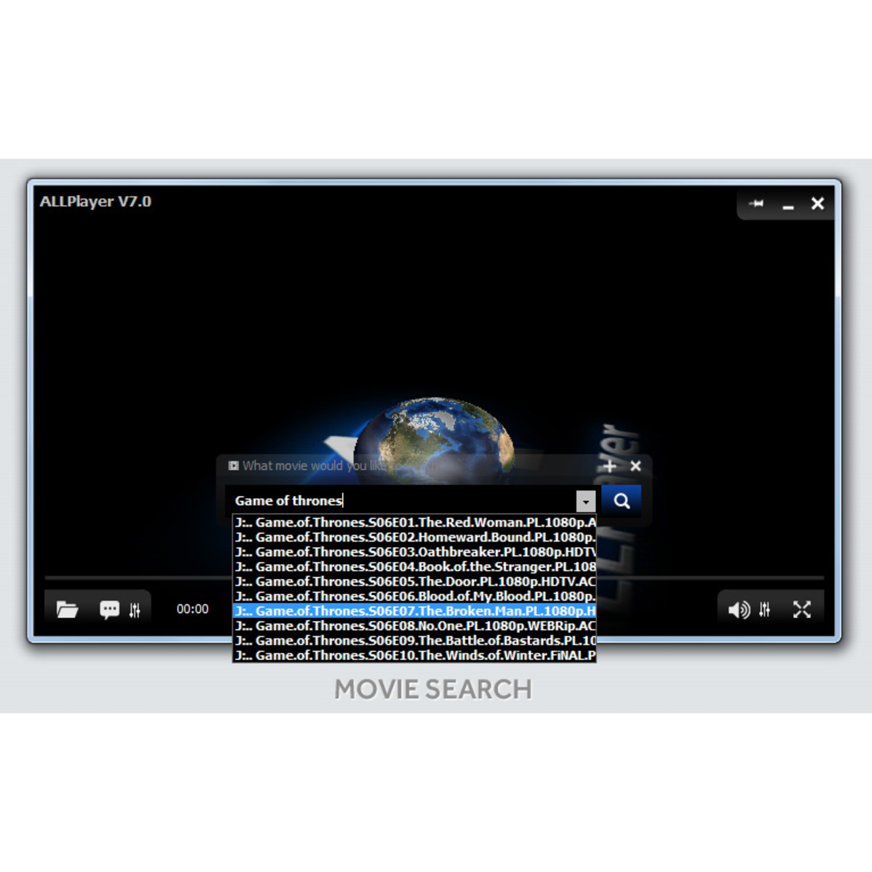Screen dimensions: 872x872
Task: Close the movie search dialog
Action: coord(636,466)
